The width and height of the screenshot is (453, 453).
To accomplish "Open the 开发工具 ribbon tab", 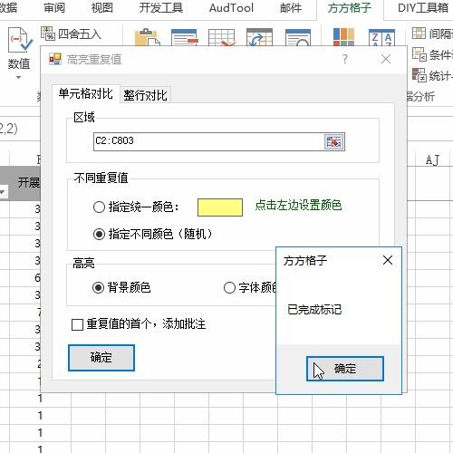I will (x=161, y=8).
